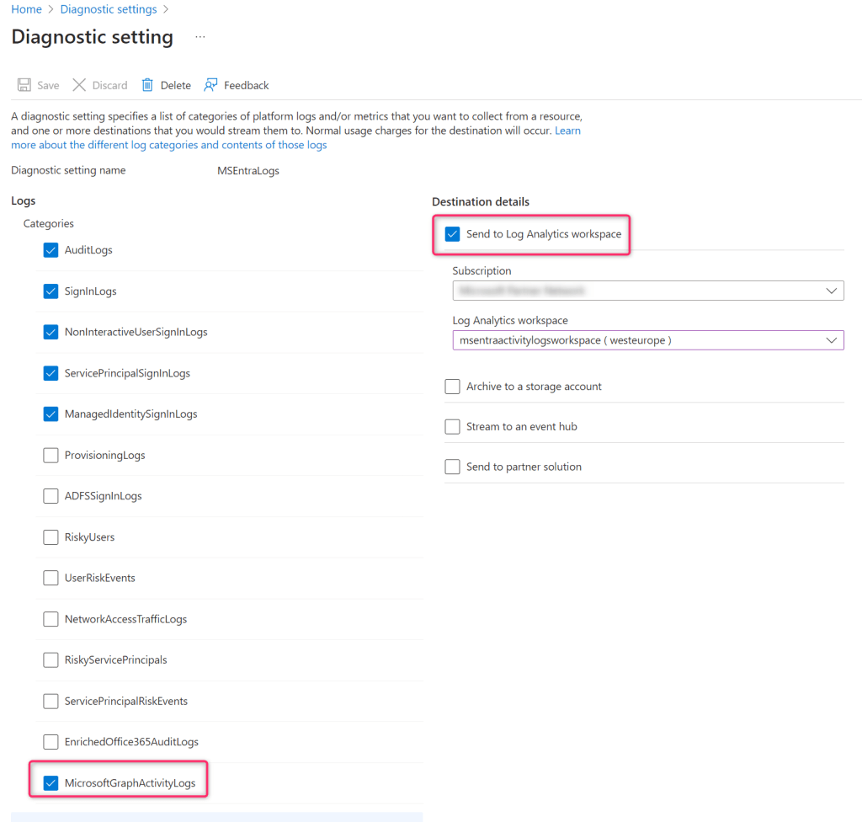The height and width of the screenshot is (822, 862).
Task: Navigate to Diagnostic settings breadcrumb
Action: pyautogui.click(x=109, y=9)
